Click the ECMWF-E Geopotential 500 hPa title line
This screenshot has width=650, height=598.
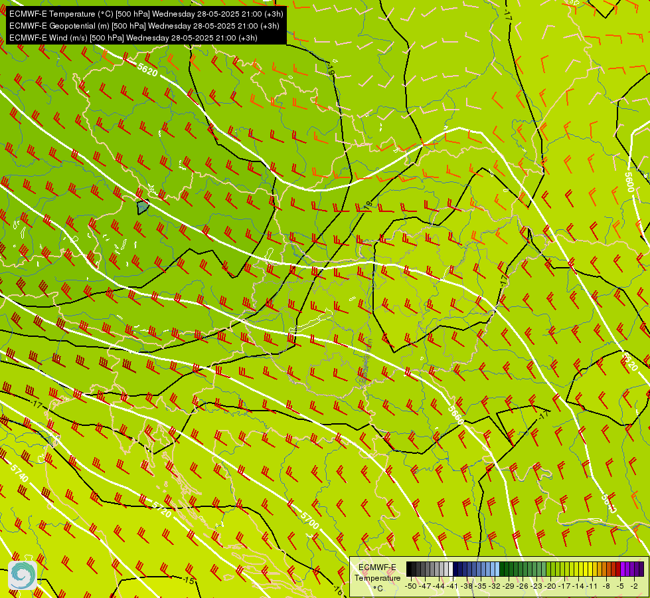click(144, 26)
